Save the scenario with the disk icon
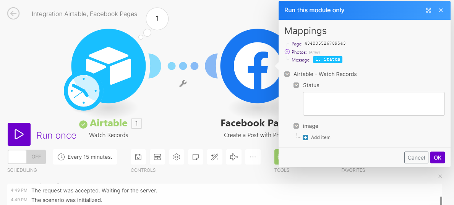 coord(138,157)
